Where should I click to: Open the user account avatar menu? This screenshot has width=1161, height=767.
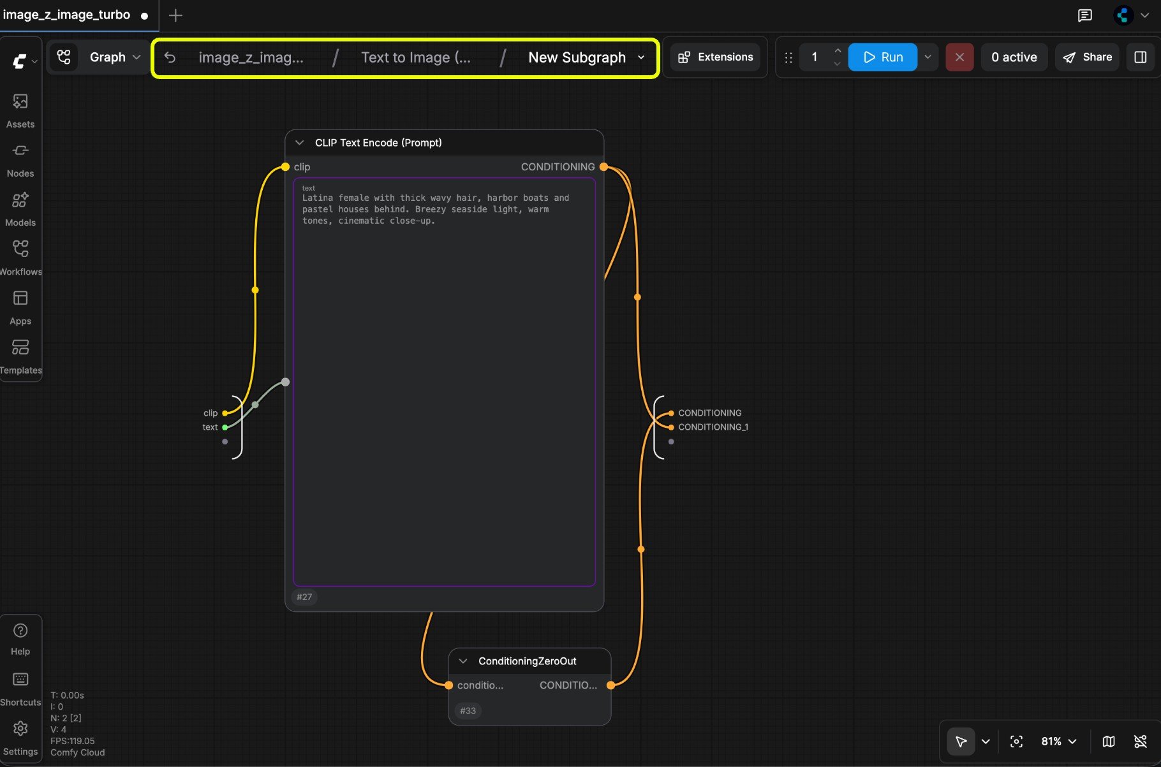click(1123, 15)
